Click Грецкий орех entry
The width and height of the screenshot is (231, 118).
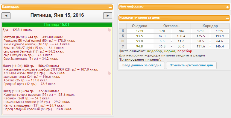coord(30,84)
